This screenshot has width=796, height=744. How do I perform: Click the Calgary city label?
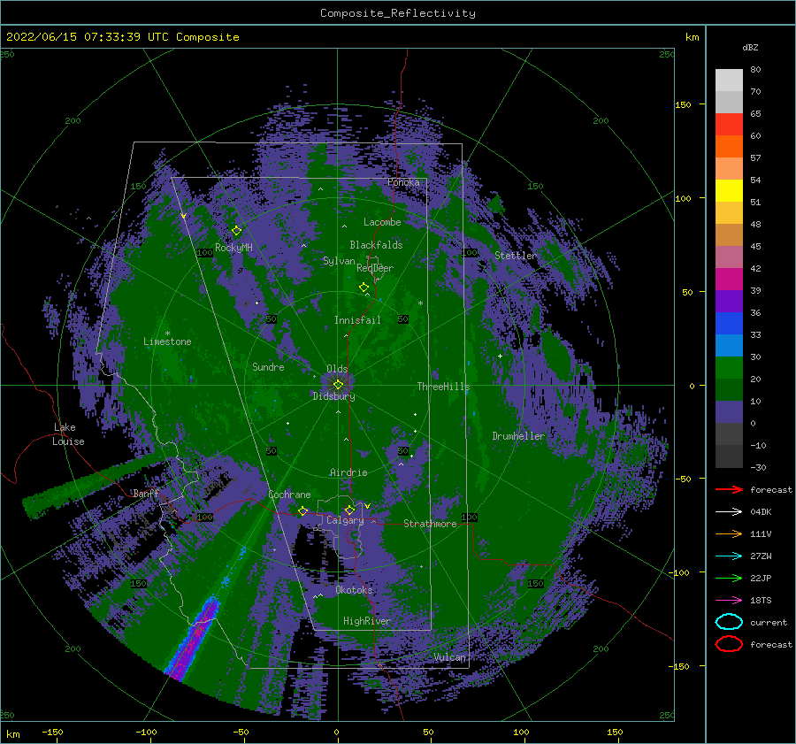(345, 520)
